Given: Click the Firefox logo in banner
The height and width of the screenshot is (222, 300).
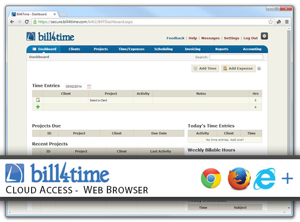Looking at the screenshot, I should click(239, 178).
